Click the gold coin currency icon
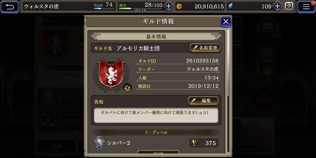This screenshot has height=158, width=316. click(179, 6)
